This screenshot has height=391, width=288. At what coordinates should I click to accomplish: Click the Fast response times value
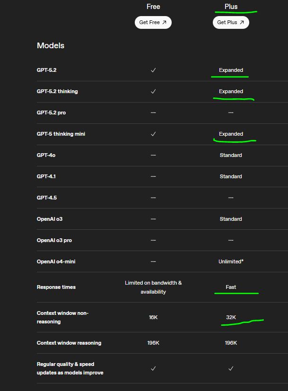pyautogui.click(x=231, y=287)
